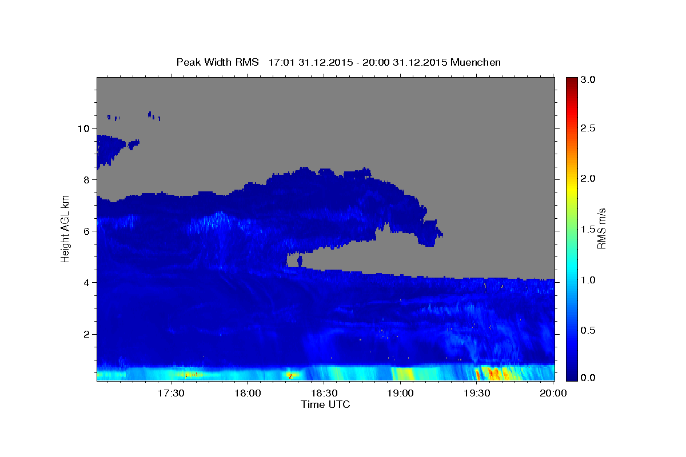The image size is (686, 457).
Task: Click 'Muenchen' in the plot title
Action: coord(476,62)
